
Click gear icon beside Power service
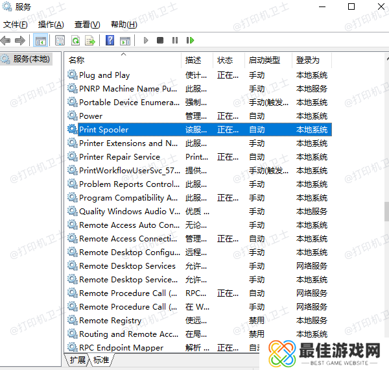point(73,116)
